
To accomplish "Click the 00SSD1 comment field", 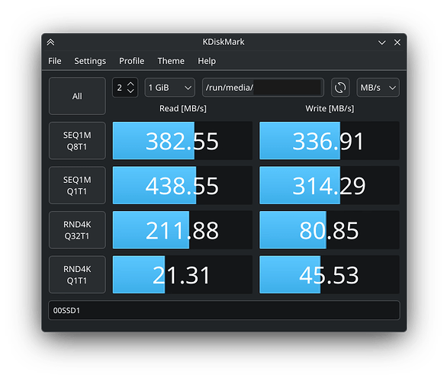I will 224,310.
